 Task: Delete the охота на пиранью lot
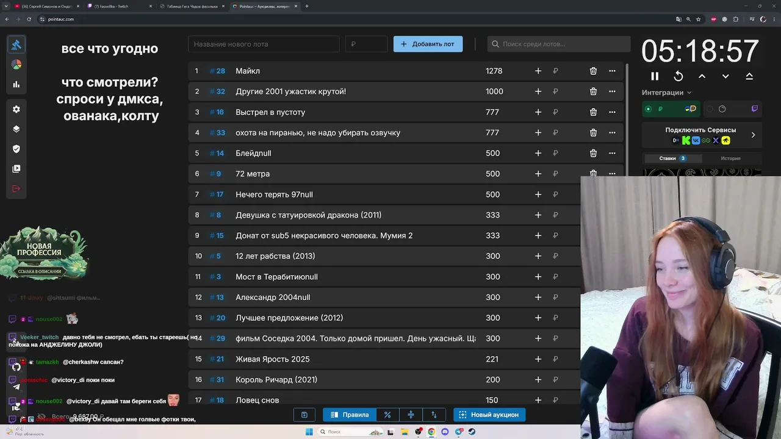[593, 132]
